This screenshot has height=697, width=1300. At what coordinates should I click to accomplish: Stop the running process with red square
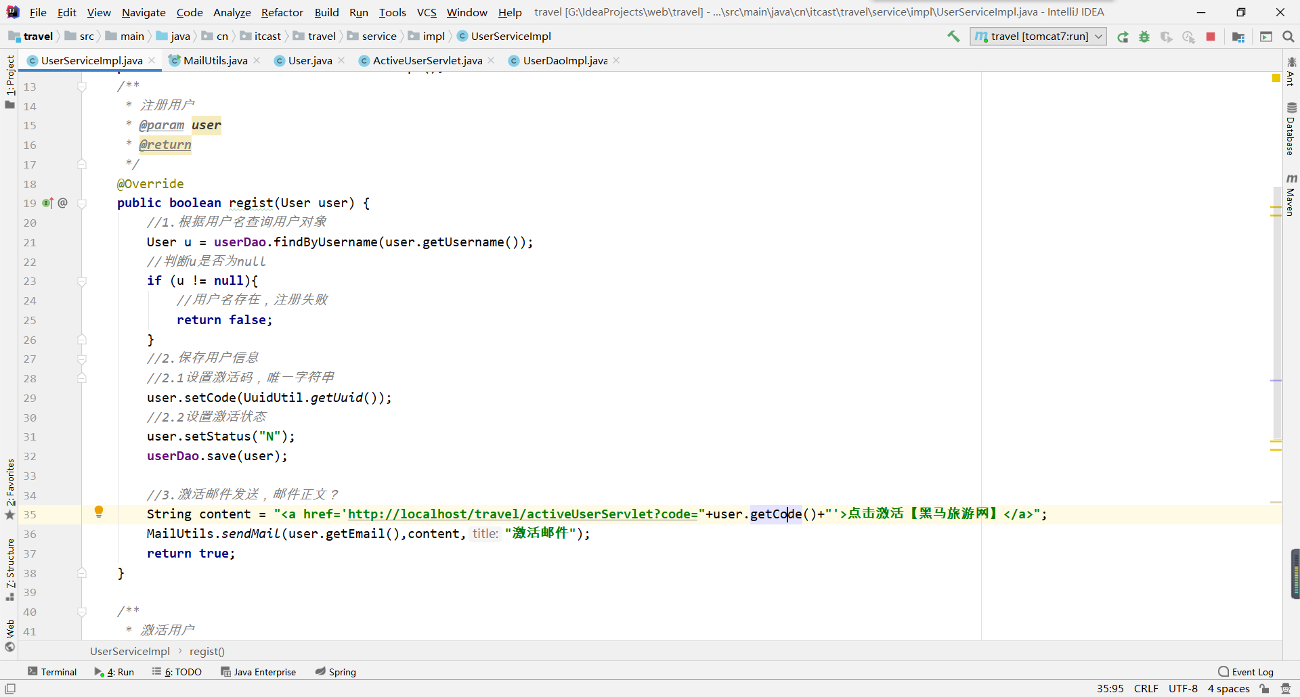(x=1211, y=37)
